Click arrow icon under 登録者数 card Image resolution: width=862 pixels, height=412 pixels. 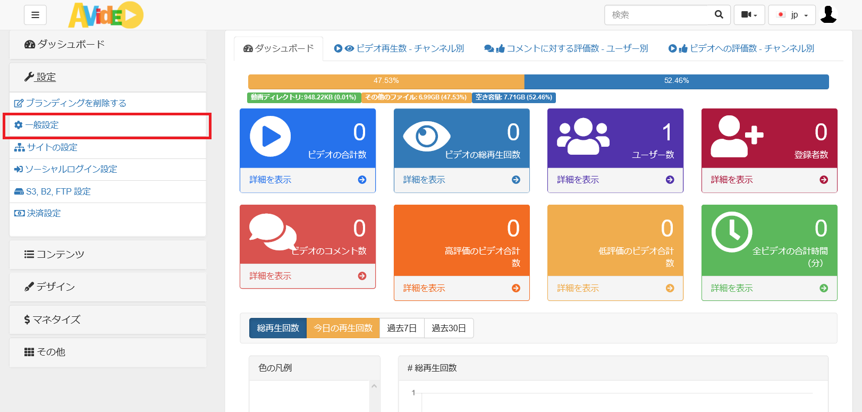(x=824, y=180)
